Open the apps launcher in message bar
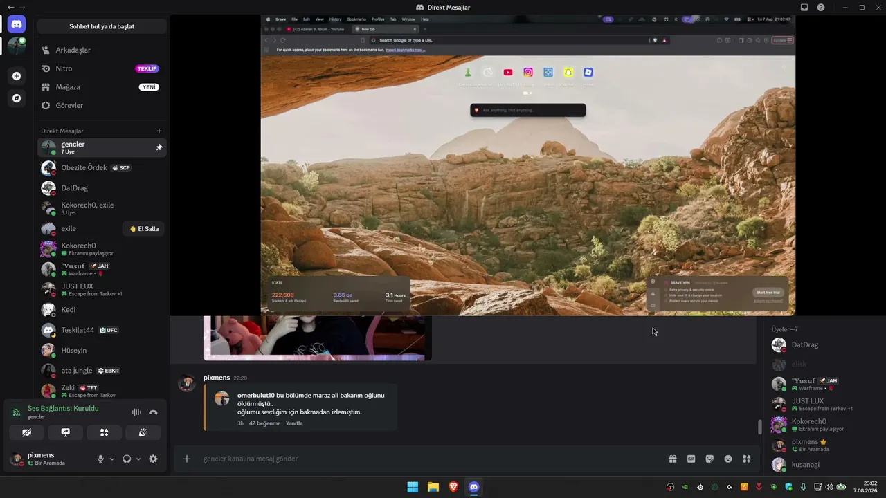Image resolution: width=886 pixels, height=498 pixels. tap(747, 459)
